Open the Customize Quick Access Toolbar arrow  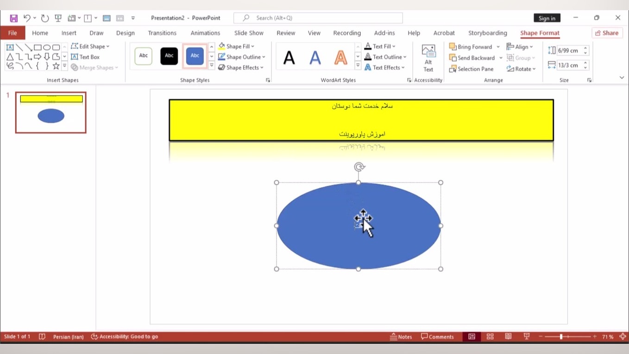pyautogui.click(x=133, y=18)
